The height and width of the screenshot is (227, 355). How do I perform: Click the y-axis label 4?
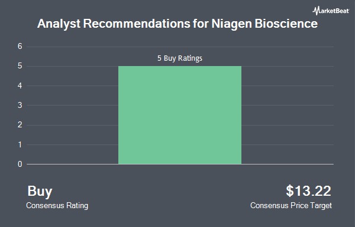click(20, 85)
